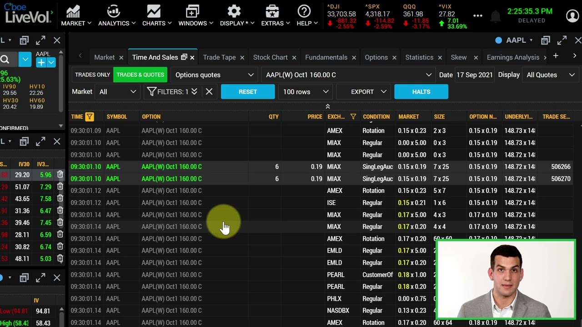Click the blue plus add-symbol button
This screenshot has width=582, height=327.
(x=41, y=63)
